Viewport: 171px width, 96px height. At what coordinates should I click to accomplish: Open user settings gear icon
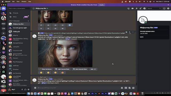tap(29, 90)
